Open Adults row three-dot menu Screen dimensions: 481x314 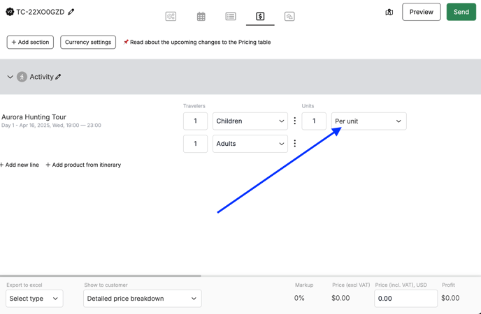tap(295, 144)
